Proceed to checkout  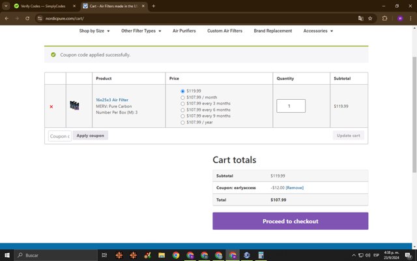click(x=291, y=221)
